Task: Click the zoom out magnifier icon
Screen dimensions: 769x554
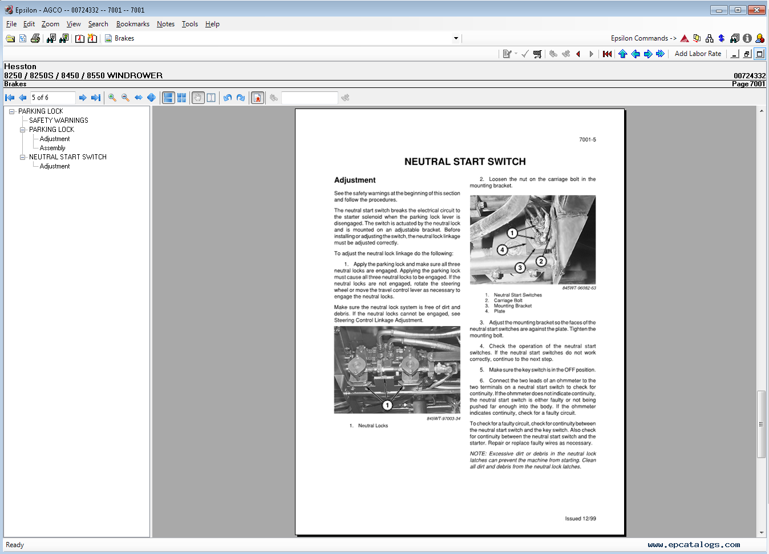Action: pos(126,98)
